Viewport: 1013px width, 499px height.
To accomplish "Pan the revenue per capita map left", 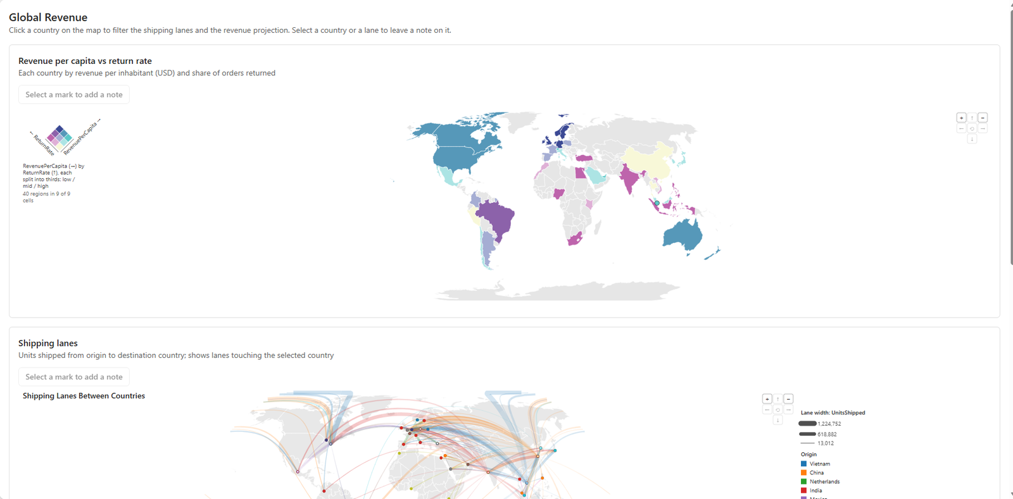I will click(961, 128).
